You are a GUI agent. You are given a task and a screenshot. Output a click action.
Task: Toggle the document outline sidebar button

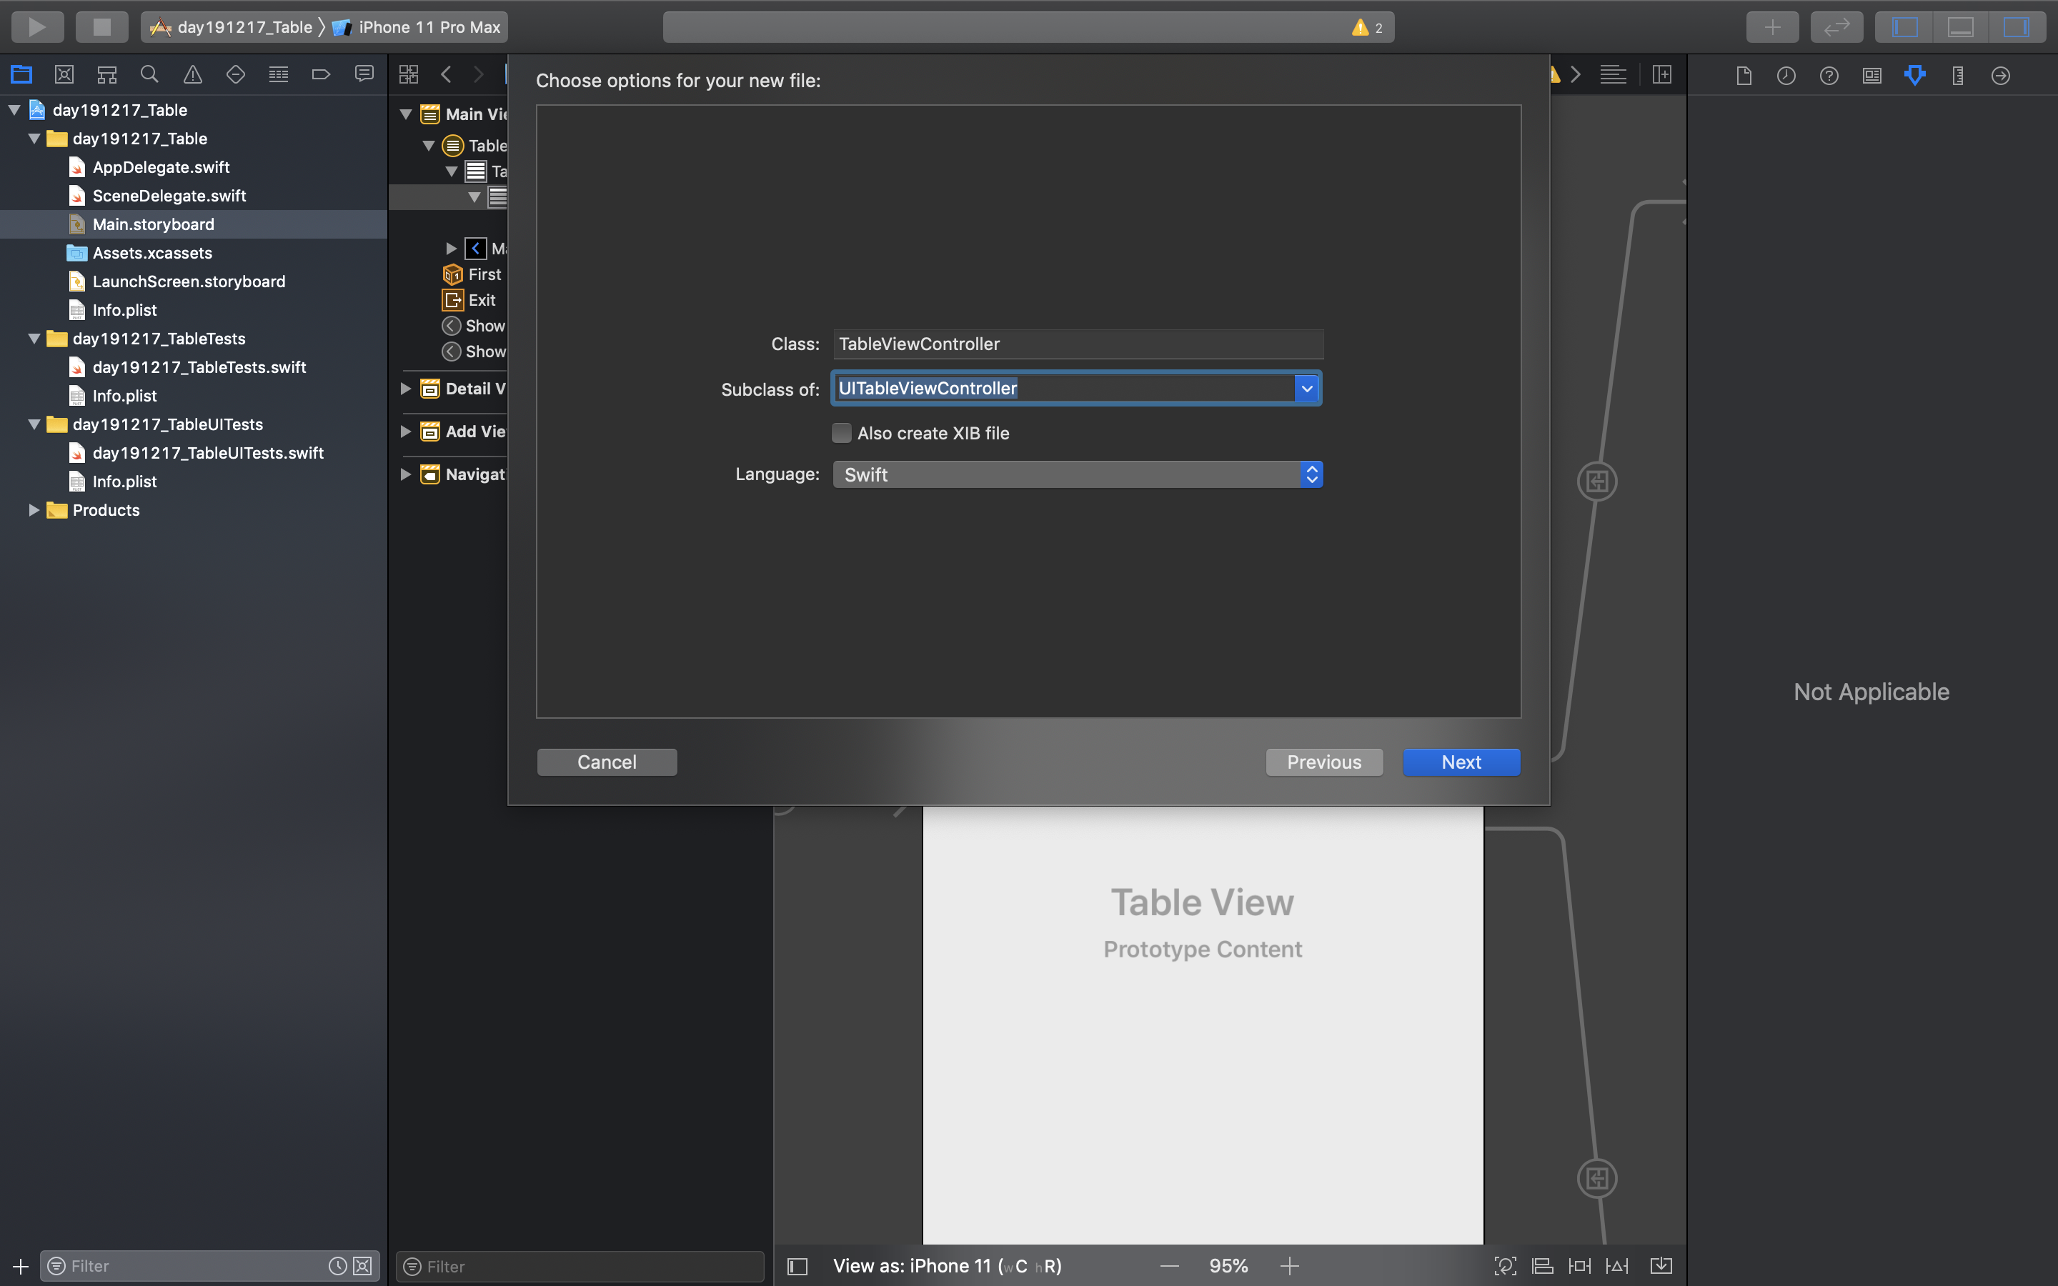pos(797,1267)
